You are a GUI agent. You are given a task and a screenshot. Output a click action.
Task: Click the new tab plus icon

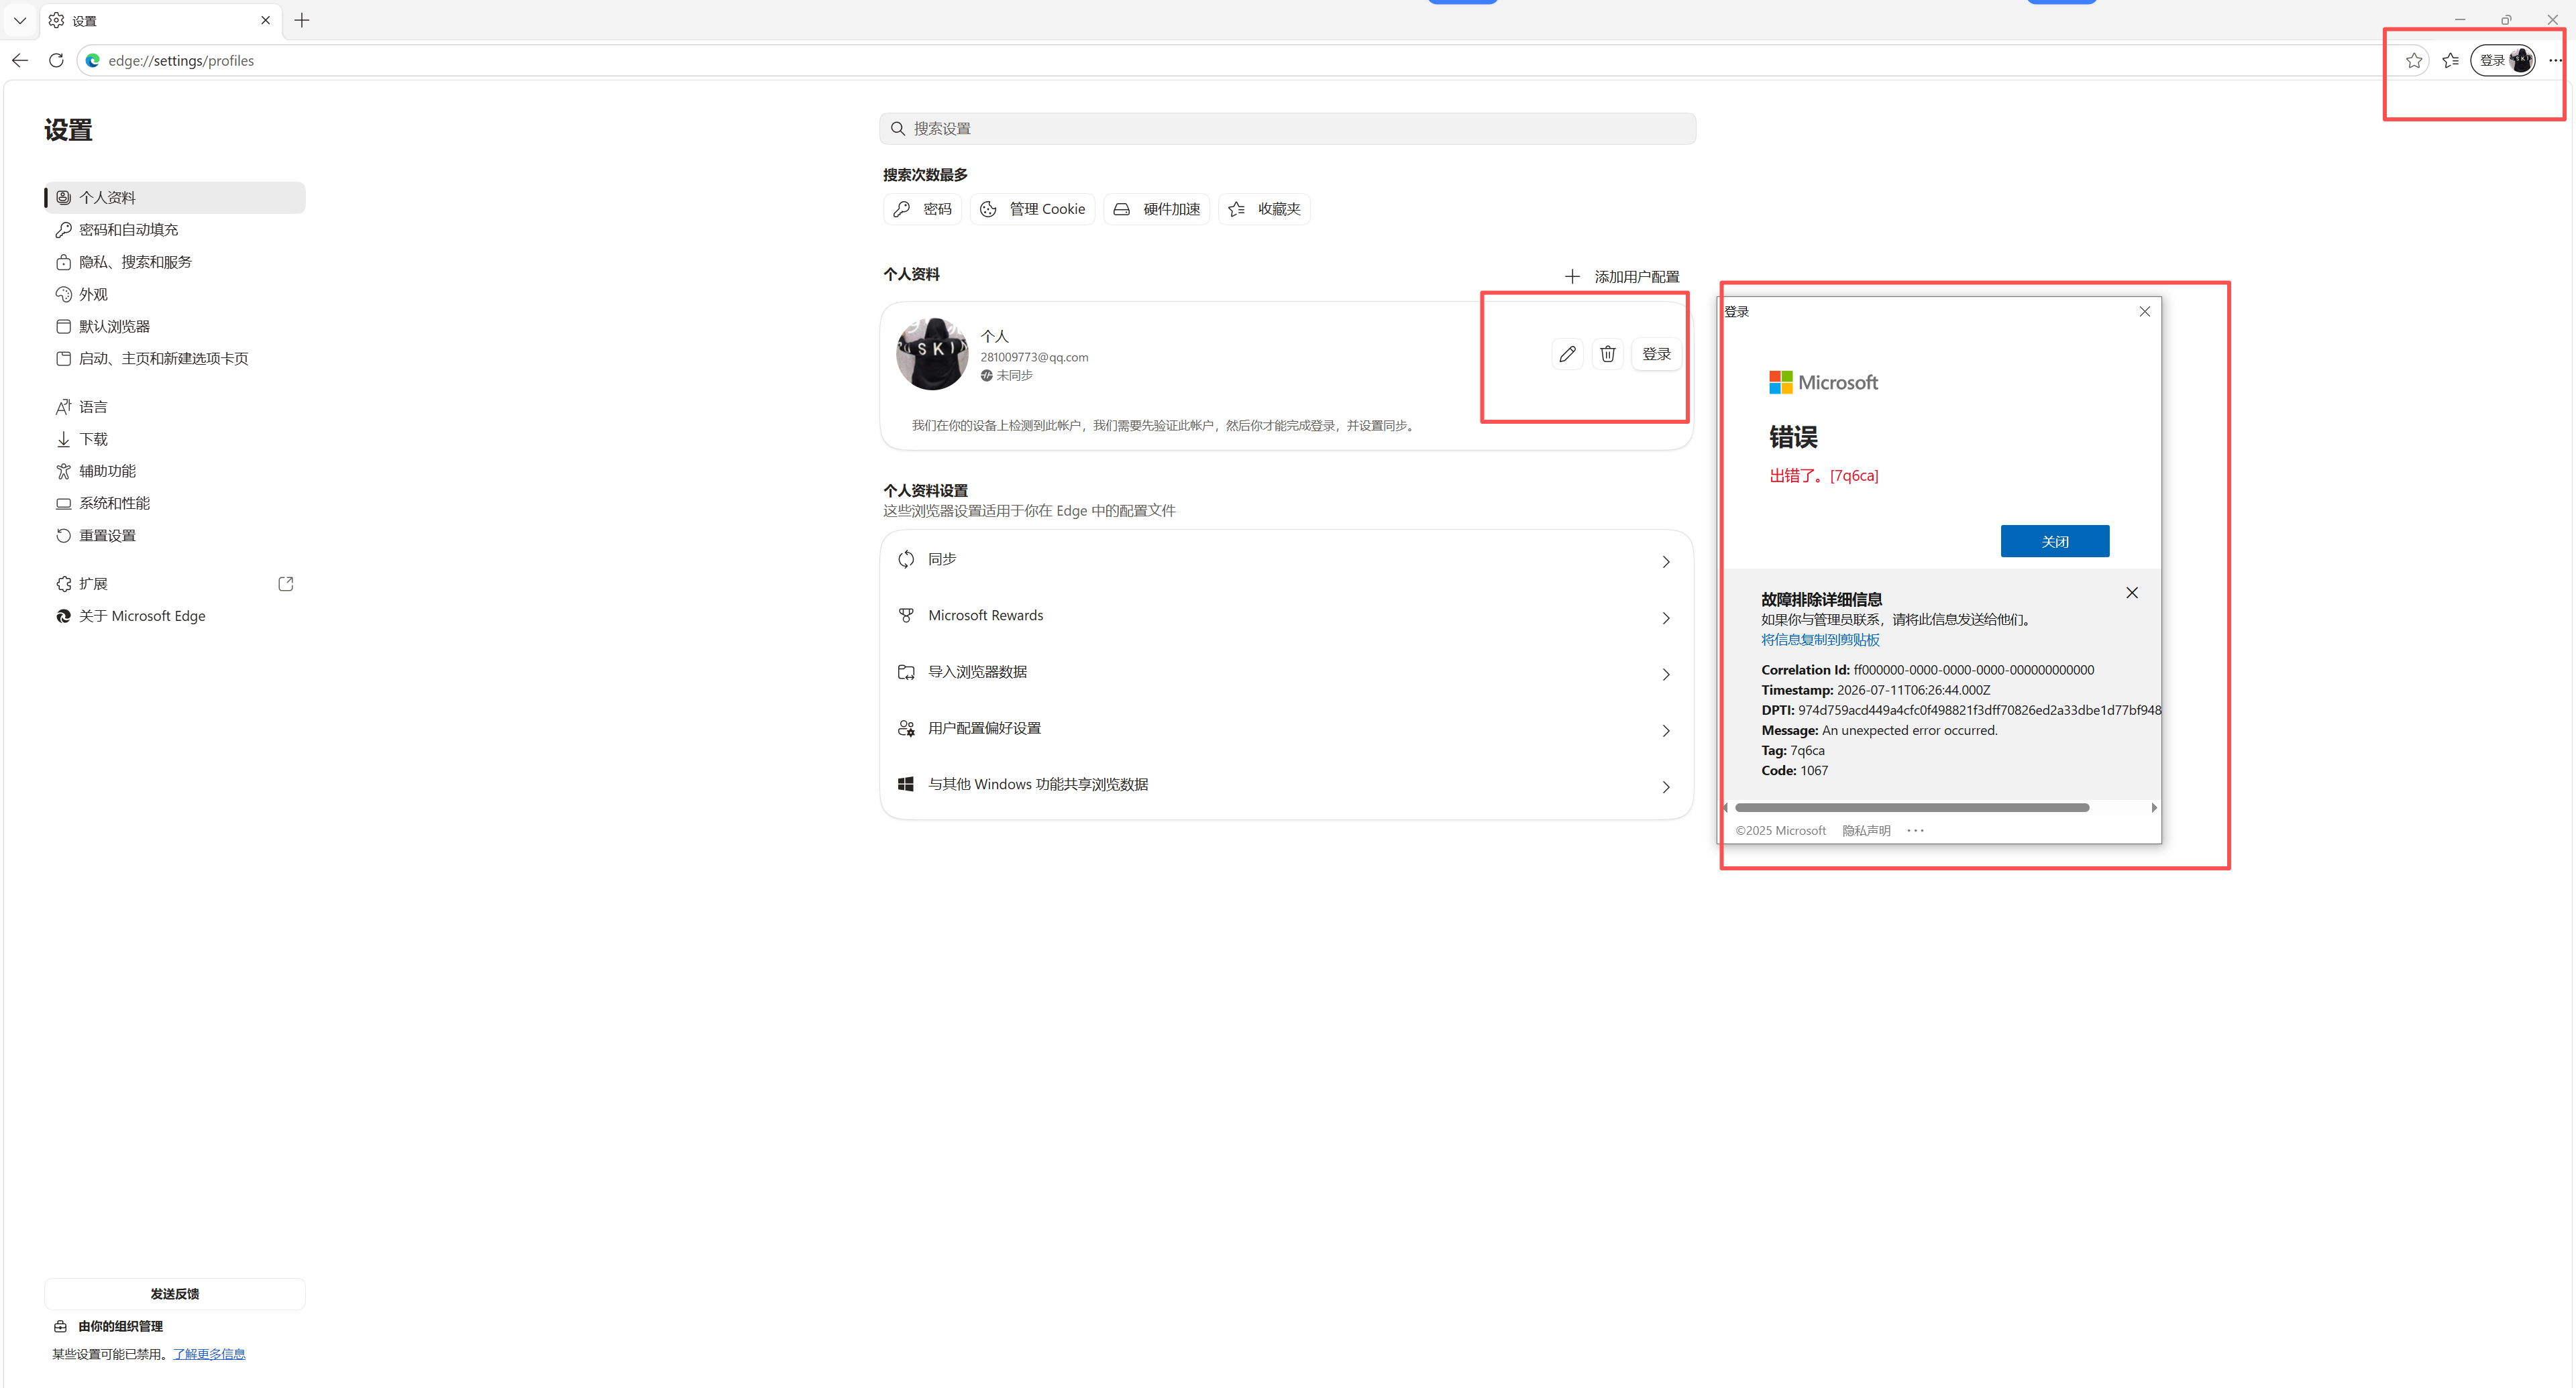click(302, 20)
